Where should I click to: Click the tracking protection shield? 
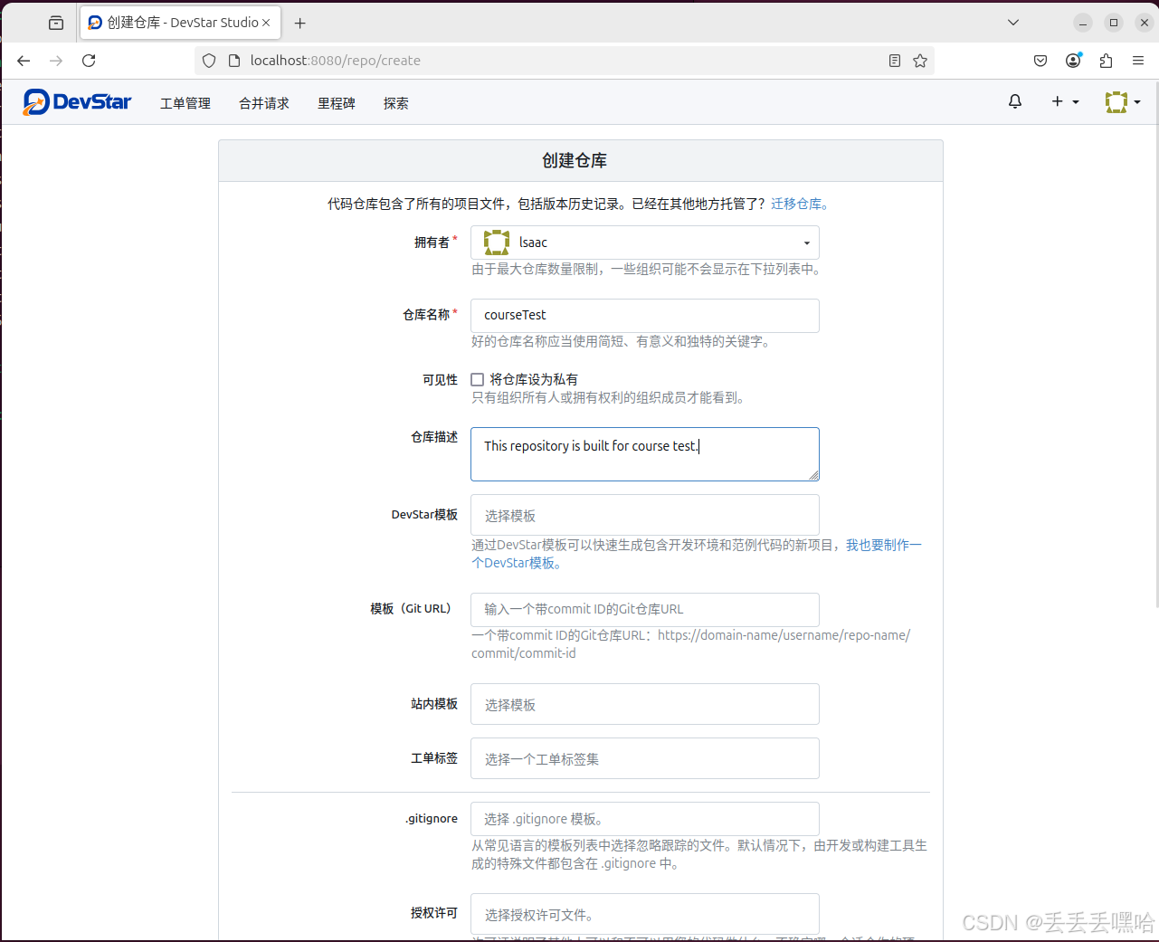[x=209, y=61]
